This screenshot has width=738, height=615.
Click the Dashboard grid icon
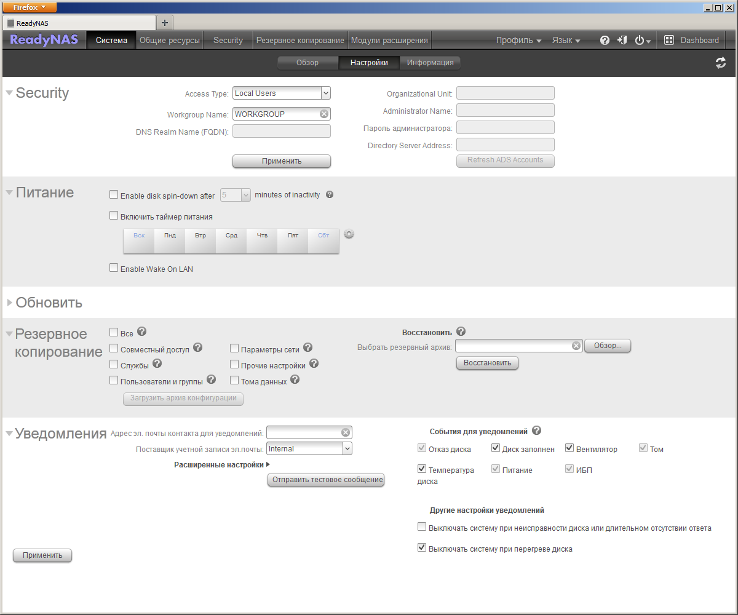click(669, 41)
